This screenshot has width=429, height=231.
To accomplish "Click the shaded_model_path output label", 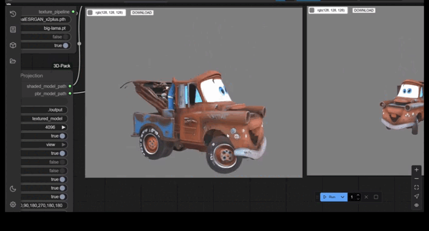I will coord(47,86).
